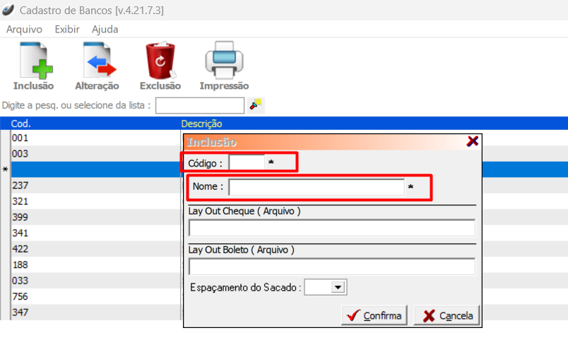568x352 pixels.
Task: Open the Espaçamento do Sacado dropdown
Action: pos(338,287)
